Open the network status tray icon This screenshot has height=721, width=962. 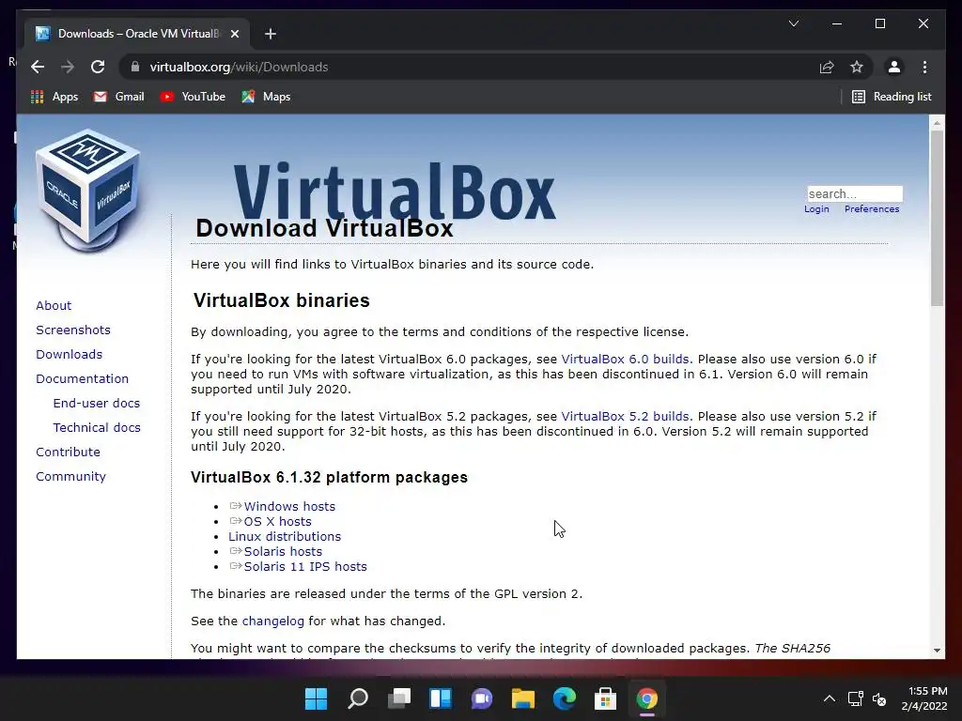coord(855,698)
